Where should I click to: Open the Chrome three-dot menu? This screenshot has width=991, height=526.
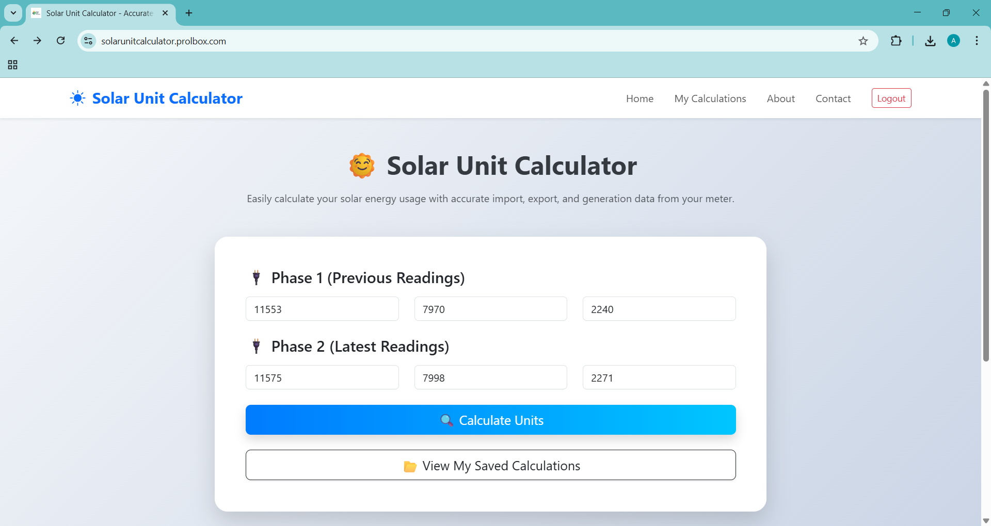977,41
